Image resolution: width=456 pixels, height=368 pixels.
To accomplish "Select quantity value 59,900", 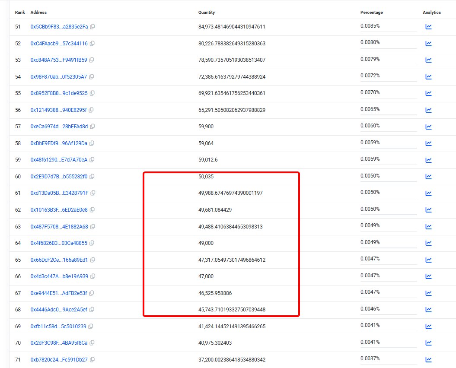I will click(206, 127).
